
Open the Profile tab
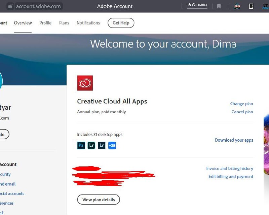(x=45, y=23)
